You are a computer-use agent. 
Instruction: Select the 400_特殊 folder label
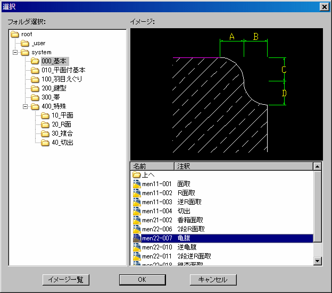(54, 106)
